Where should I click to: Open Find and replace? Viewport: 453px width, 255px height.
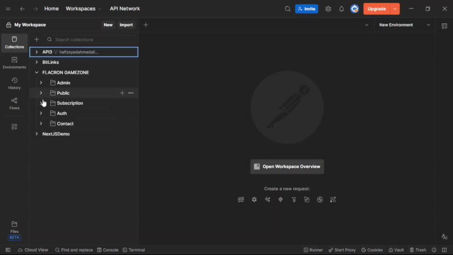[x=74, y=250]
